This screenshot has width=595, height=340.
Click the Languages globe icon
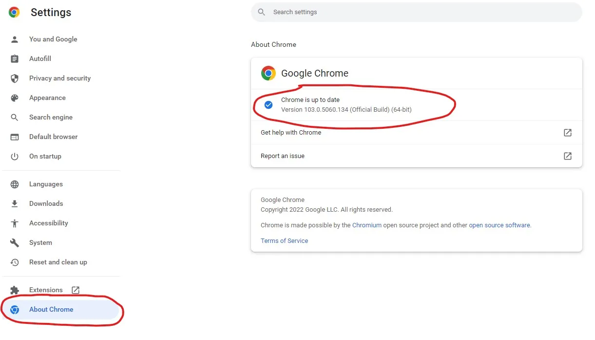click(x=15, y=184)
